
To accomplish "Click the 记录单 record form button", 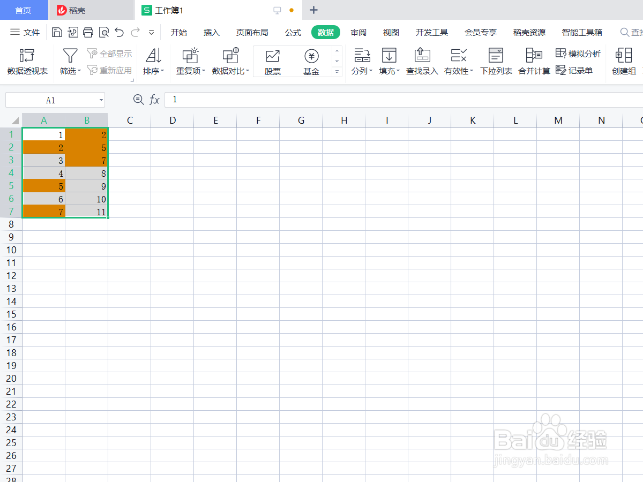I will pos(574,70).
